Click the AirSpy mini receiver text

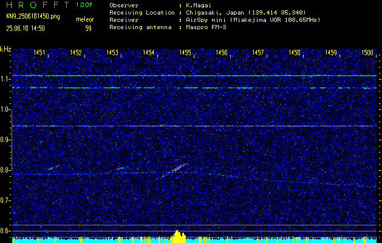[x=253, y=20]
